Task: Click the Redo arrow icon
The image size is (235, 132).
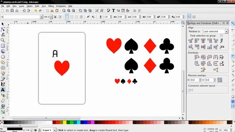Action: click(40, 11)
